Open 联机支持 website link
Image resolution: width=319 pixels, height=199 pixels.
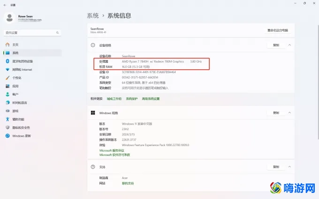(128, 183)
